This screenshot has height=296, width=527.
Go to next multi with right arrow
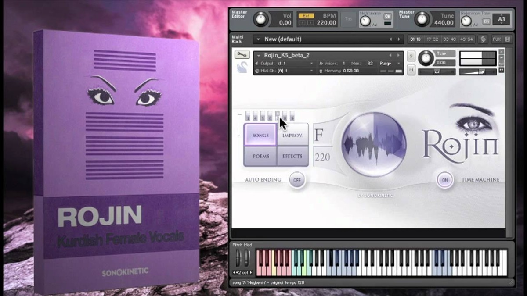(399, 39)
